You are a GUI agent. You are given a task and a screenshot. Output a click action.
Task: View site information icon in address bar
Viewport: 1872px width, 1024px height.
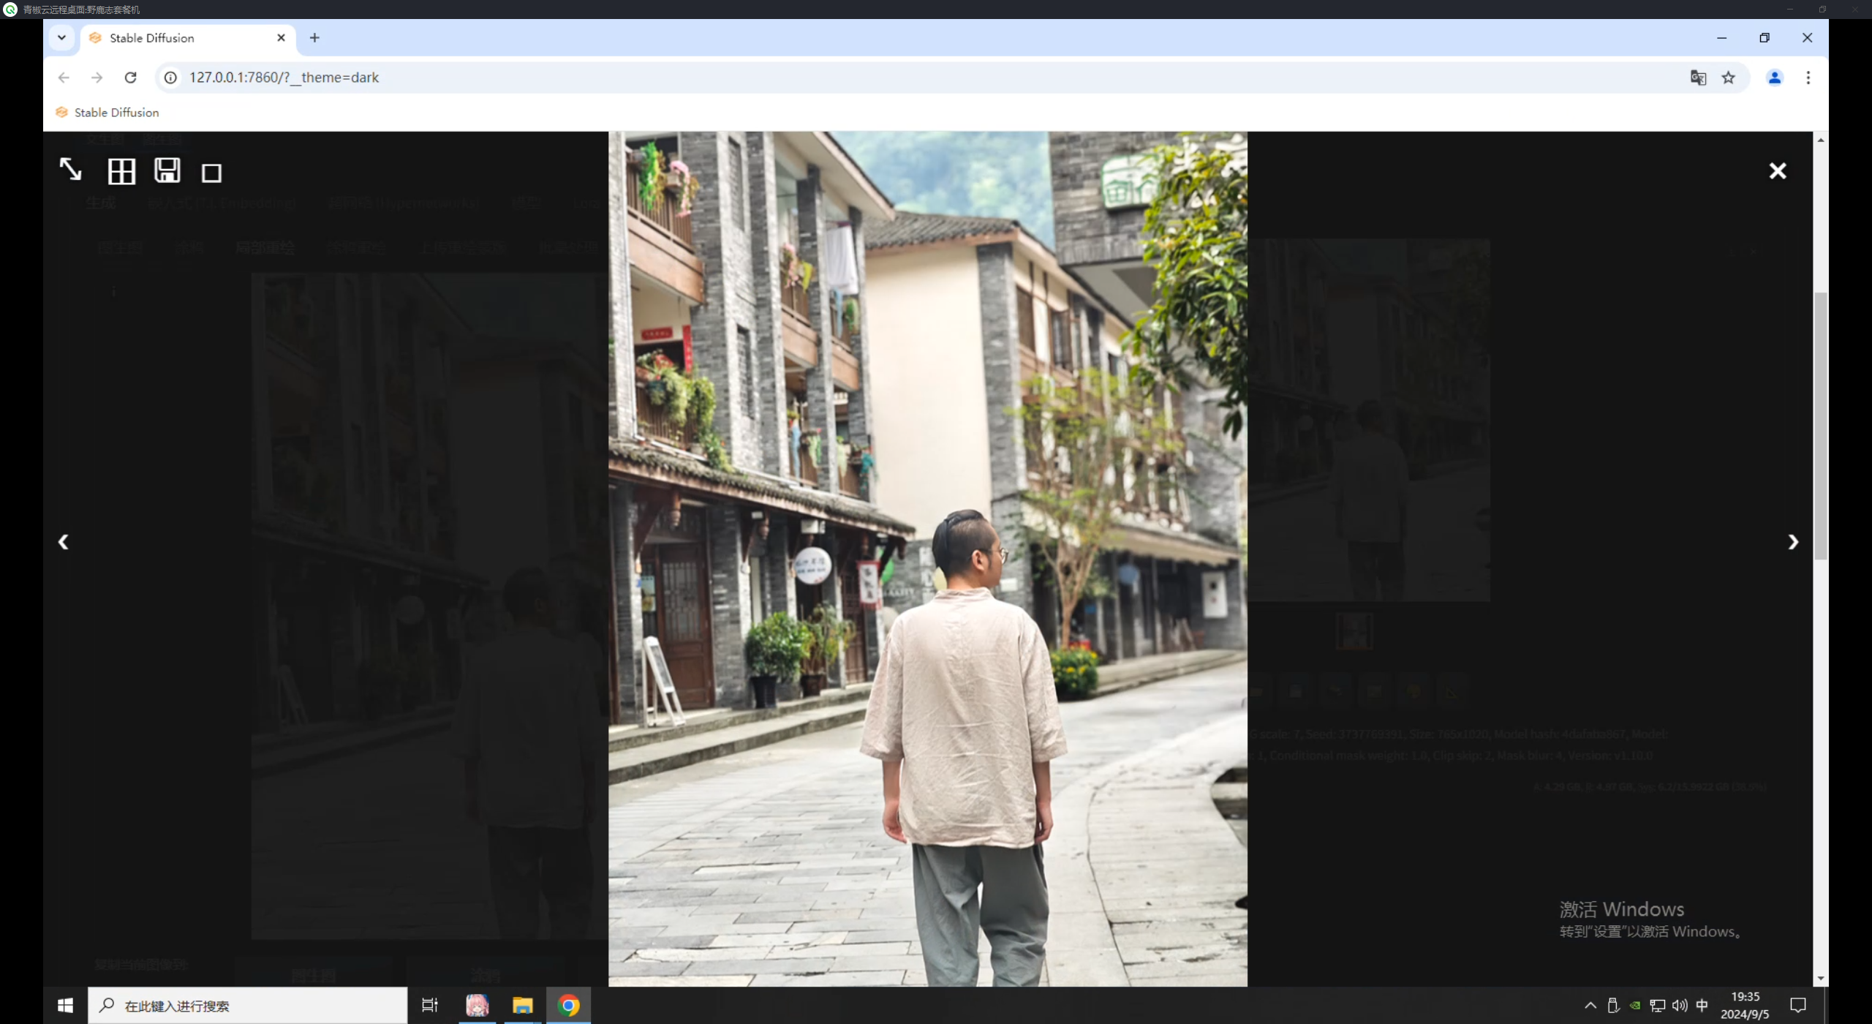click(x=170, y=78)
